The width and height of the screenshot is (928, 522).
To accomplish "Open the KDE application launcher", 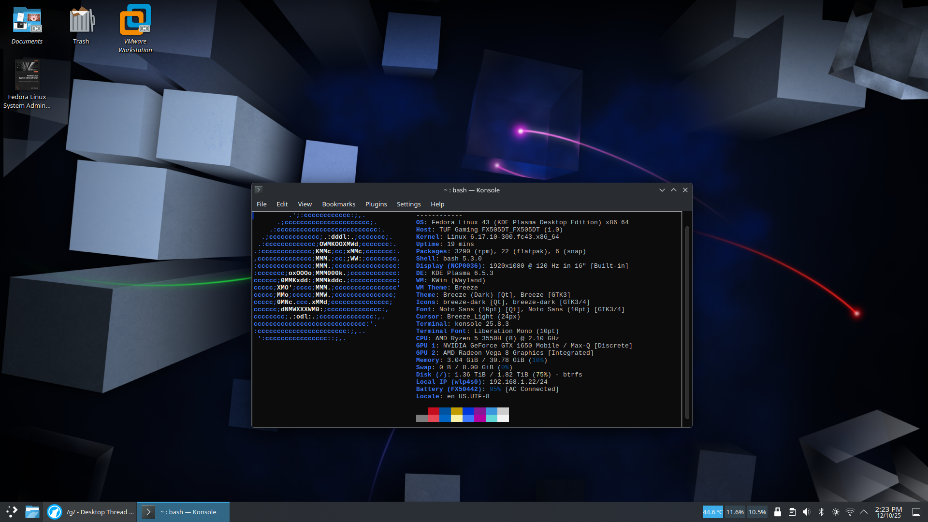I will point(12,512).
